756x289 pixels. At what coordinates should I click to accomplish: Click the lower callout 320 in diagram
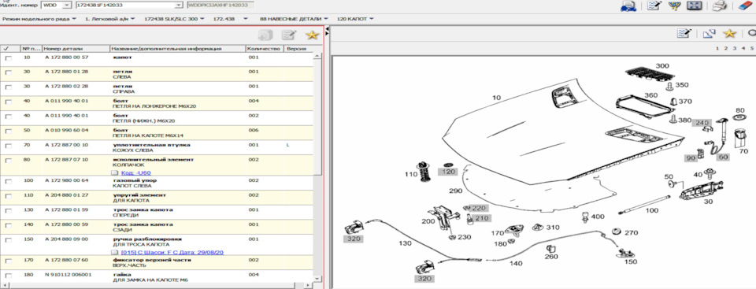click(424, 279)
